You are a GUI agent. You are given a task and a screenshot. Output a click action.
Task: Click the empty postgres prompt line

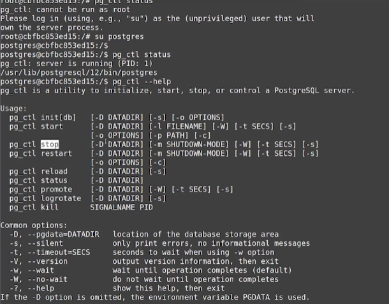pyautogui.click(x=54, y=46)
